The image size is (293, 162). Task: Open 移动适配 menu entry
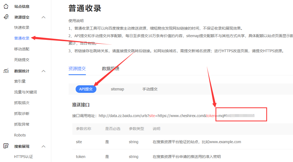tap(22, 49)
